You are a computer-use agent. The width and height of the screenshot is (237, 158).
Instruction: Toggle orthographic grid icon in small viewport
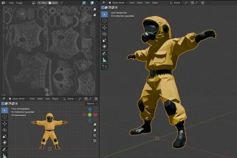(x=95, y=141)
